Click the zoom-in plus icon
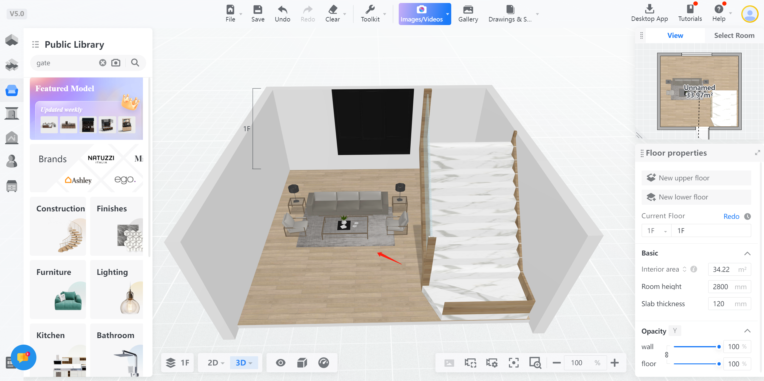The image size is (764, 381). (x=614, y=363)
